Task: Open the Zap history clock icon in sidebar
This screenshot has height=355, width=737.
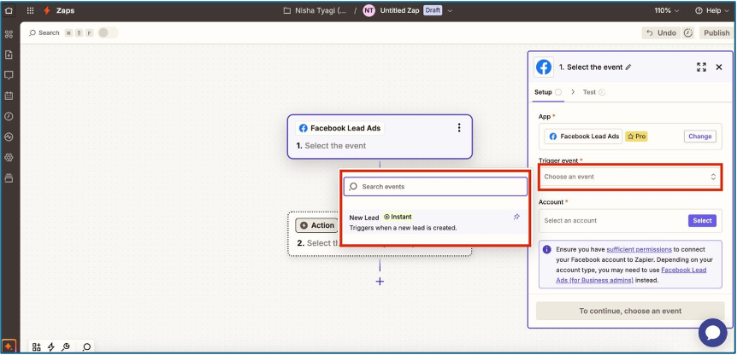Action: 9,116
